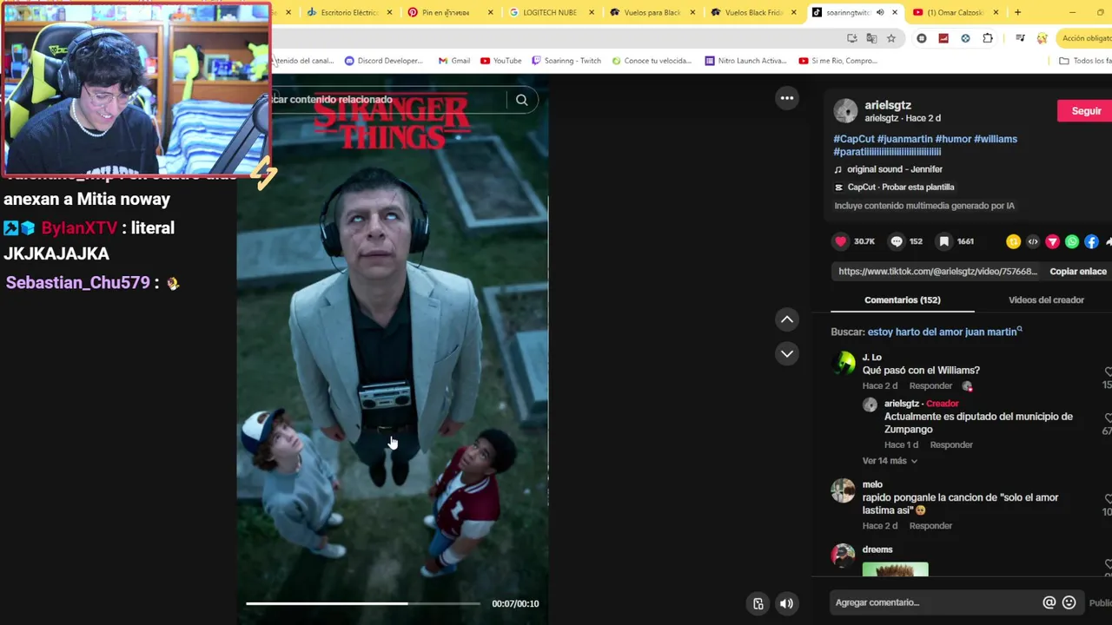1112x625 pixels.
Task: Bookmark this page with the star icon
Action: pyautogui.click(x=891, y=38)
